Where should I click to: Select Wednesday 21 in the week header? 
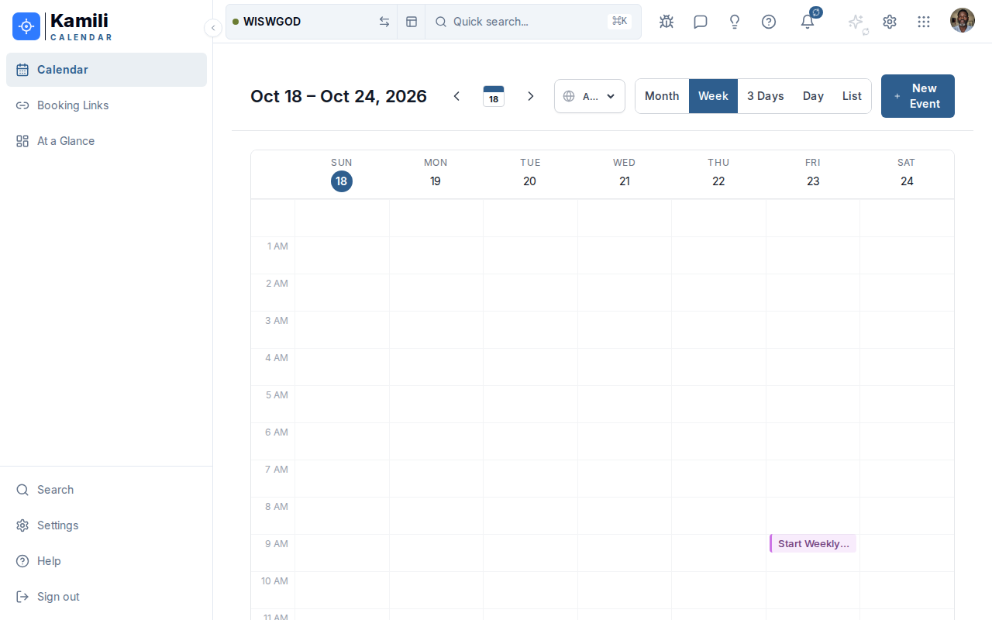click(x=625, y=181)
